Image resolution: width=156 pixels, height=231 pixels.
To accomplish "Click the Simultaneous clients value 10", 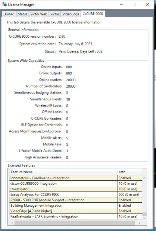I will click(68, 99).
